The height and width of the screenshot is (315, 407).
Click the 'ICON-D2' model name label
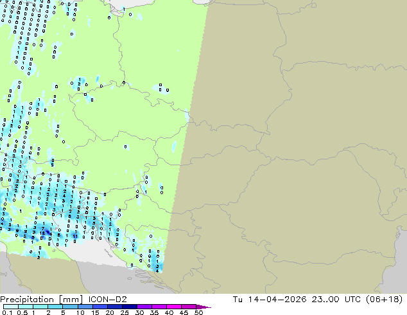[x=108, y=300]
